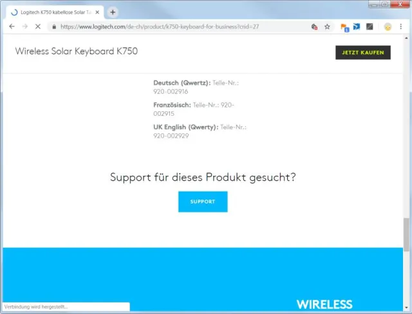Bookmark this page with the star
The width and height of the screenshot is (412, 314).
(327, 26)
